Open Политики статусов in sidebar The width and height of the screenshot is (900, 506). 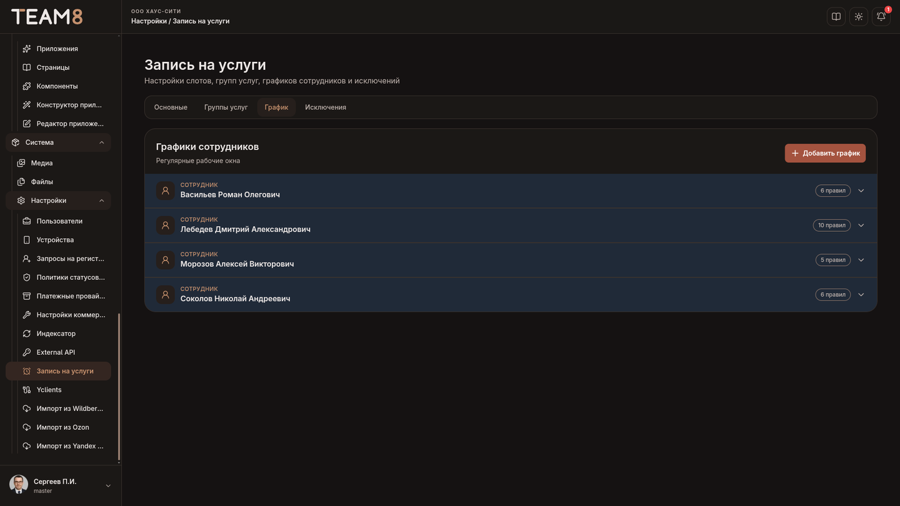(64, 277)
